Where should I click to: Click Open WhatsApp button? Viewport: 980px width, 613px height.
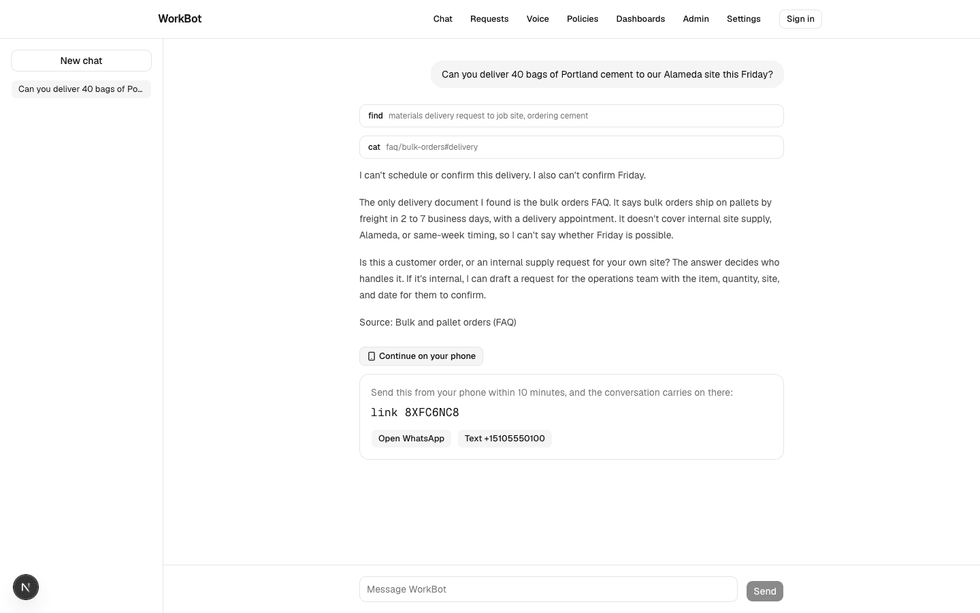411,439
